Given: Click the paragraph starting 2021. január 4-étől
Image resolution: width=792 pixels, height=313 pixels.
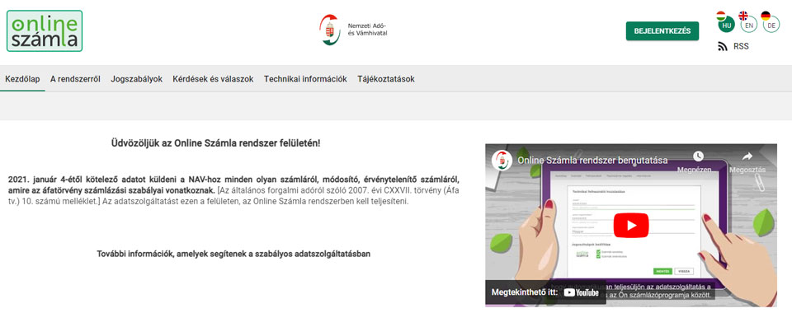Looking at the screenshot, I should [x=233, y=190].
